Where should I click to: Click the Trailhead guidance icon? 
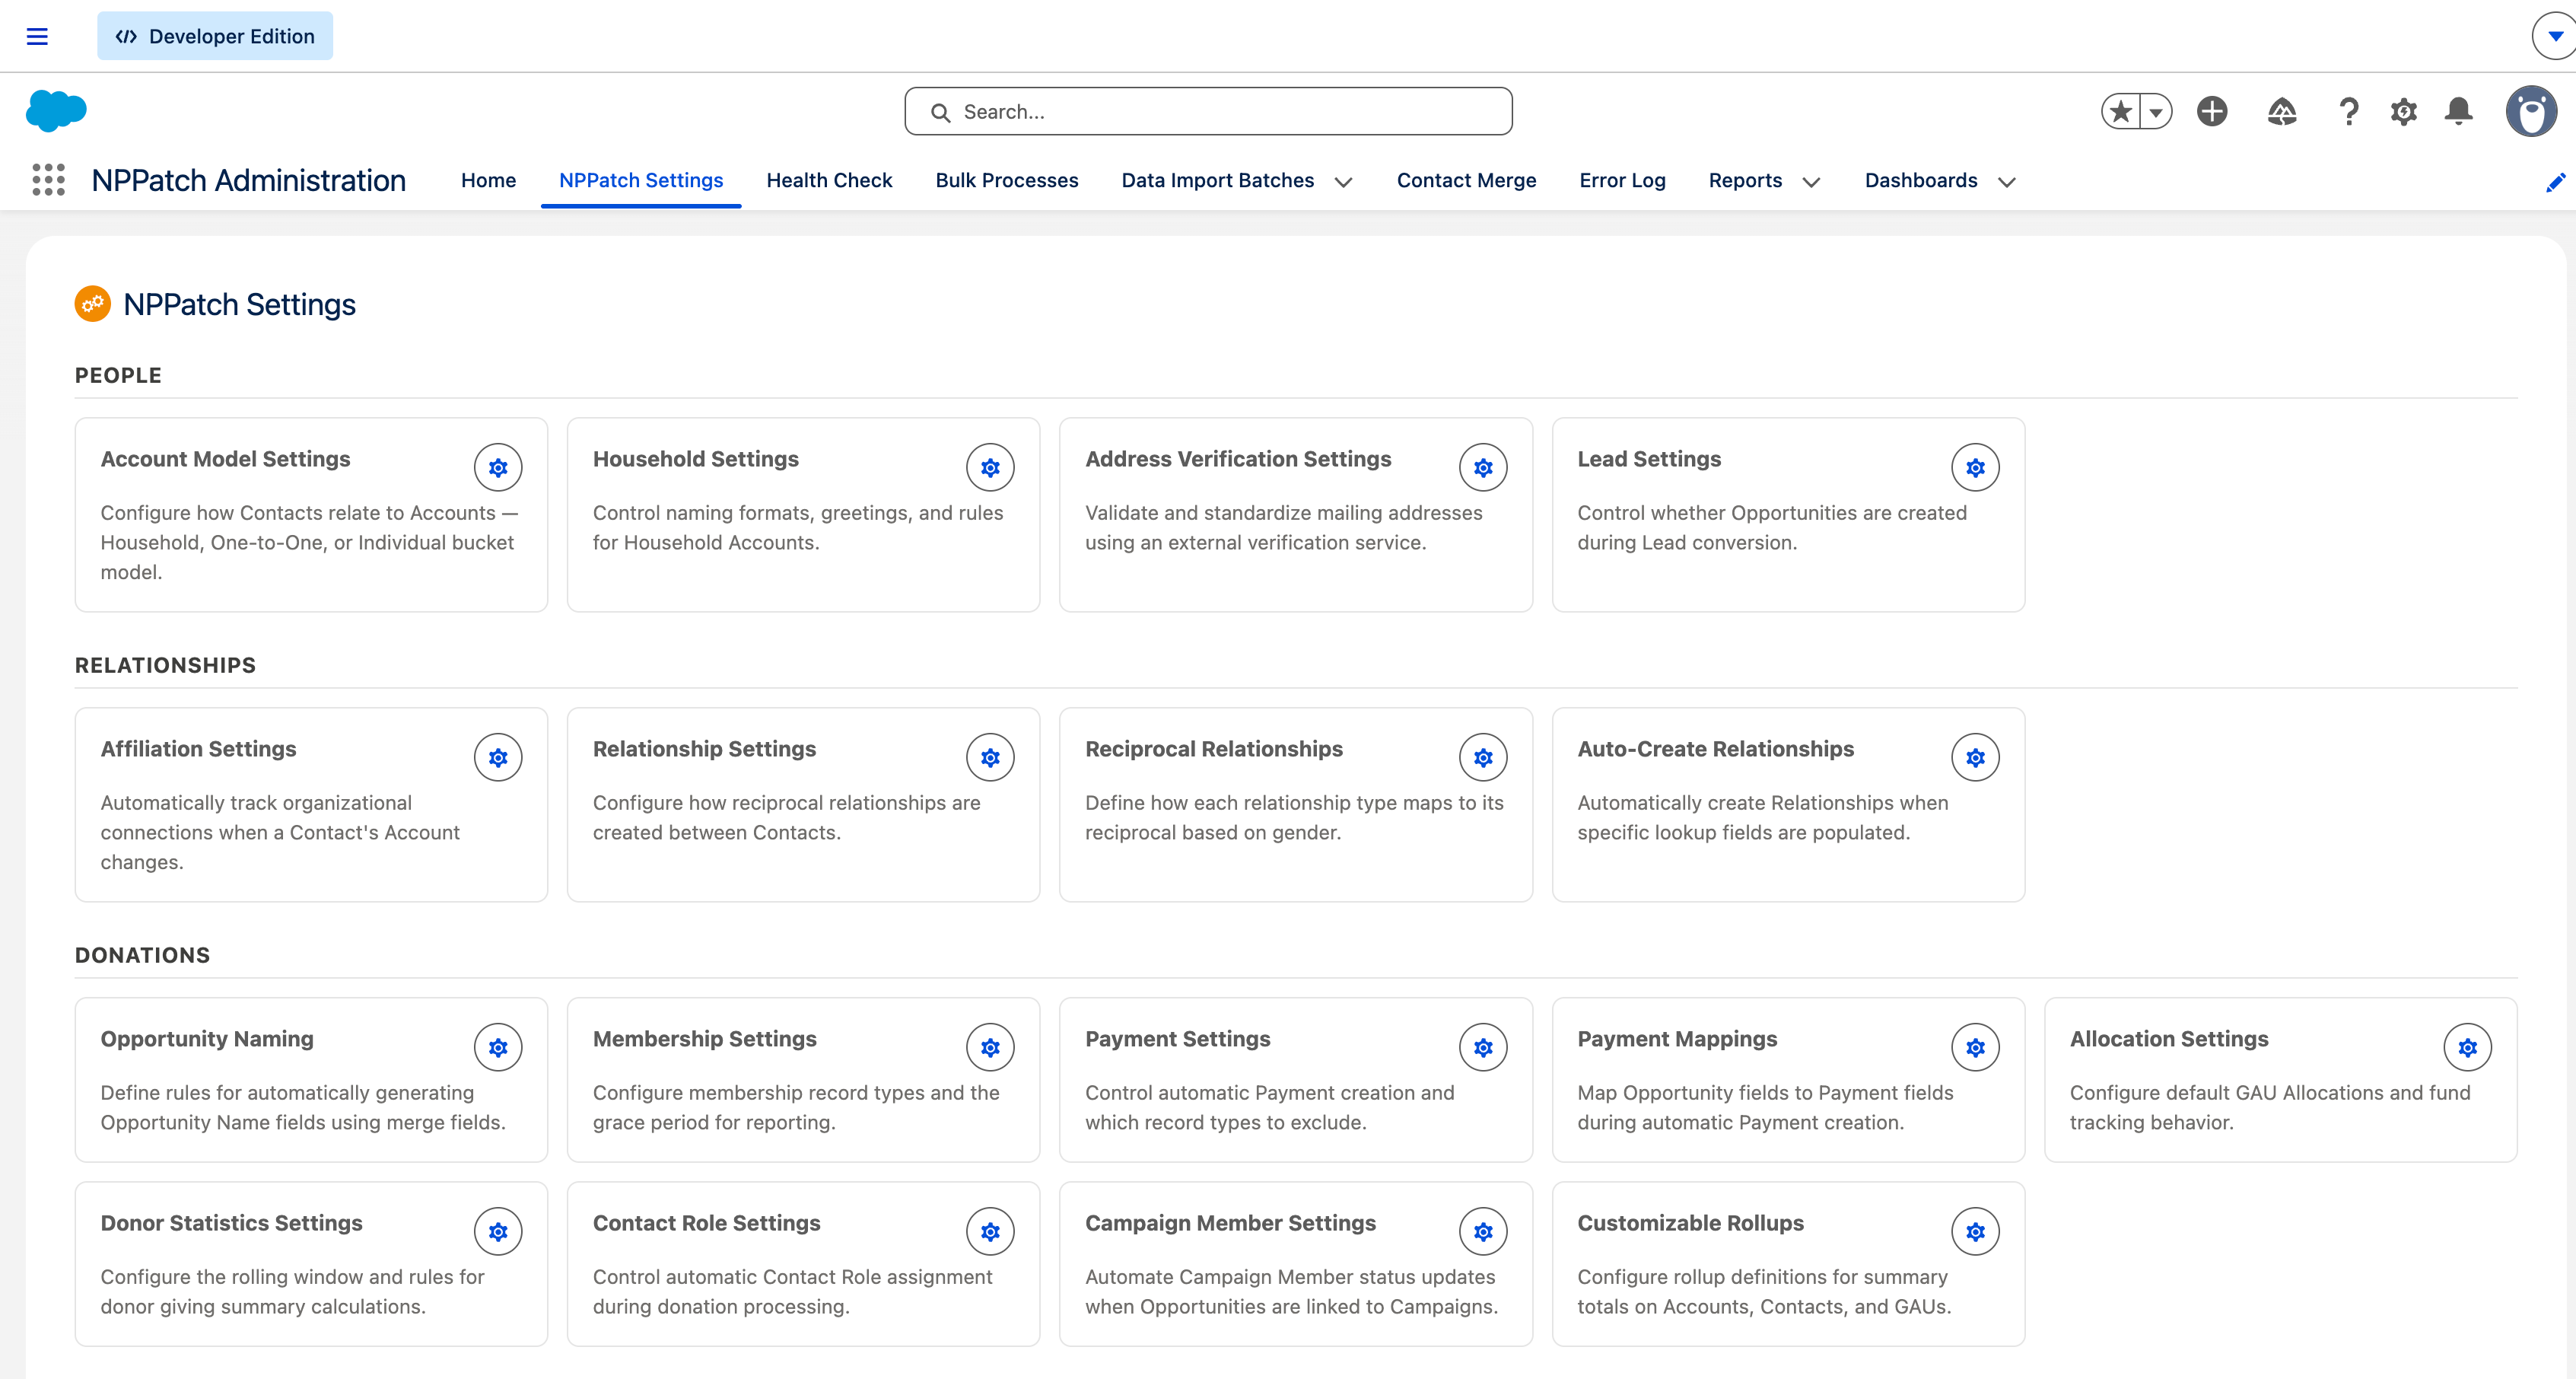pyautogui.click(x=2281, y=111)
